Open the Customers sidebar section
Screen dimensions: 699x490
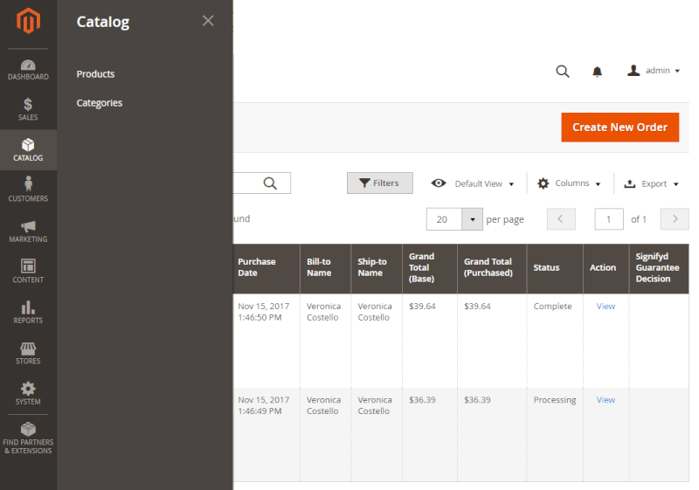(28, 190)
